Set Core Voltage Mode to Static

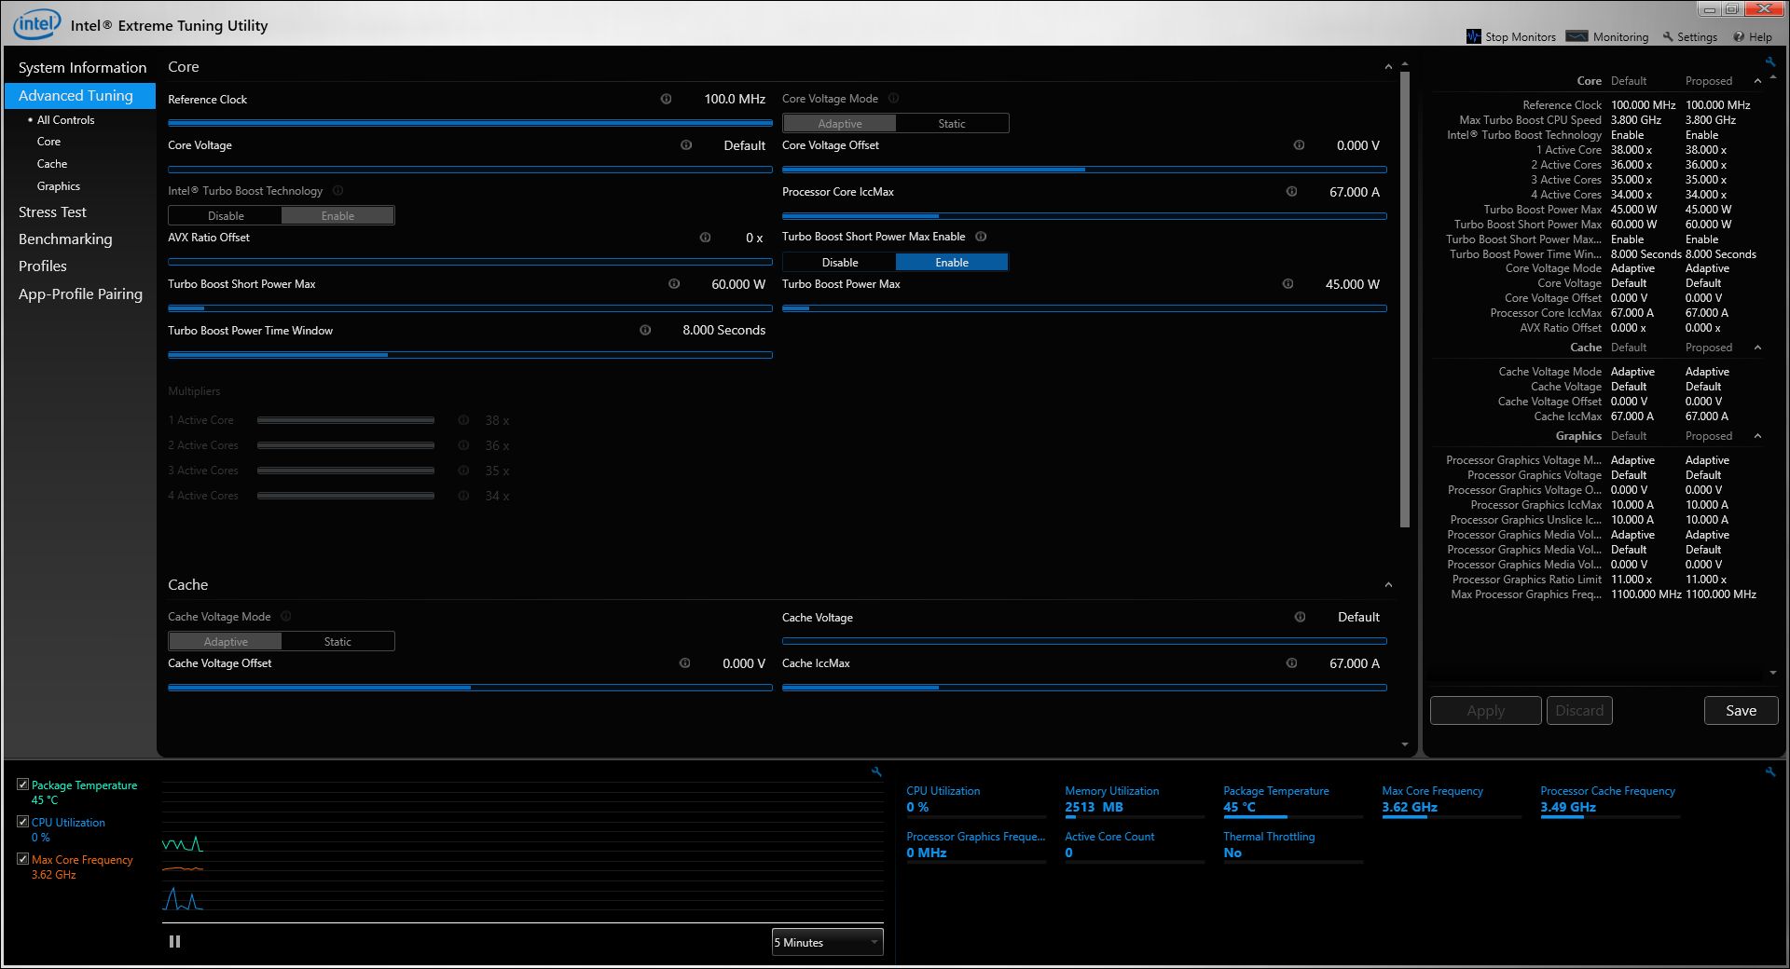[x=952, y=123]
